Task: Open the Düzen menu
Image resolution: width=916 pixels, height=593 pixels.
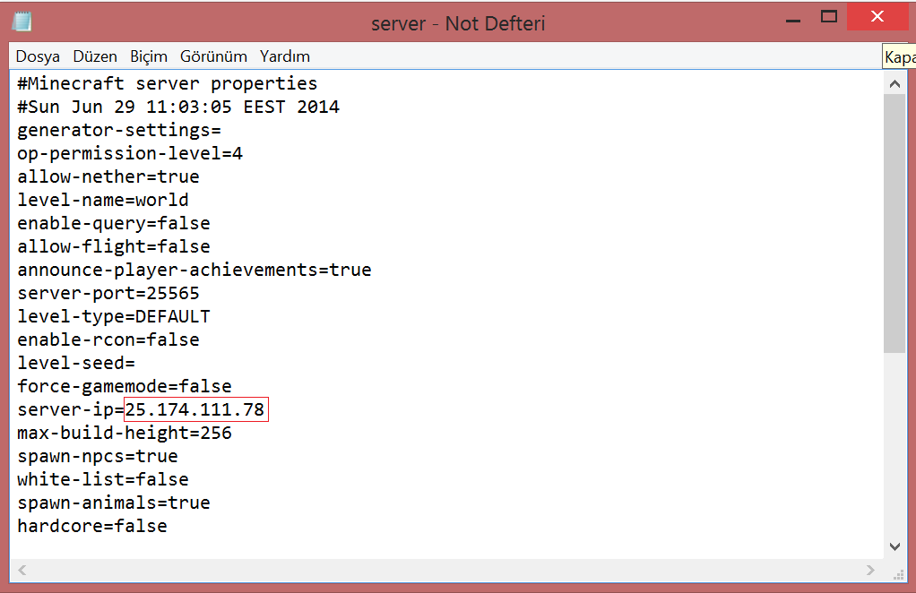Action: pyautogui.click(x=95, y=56)
